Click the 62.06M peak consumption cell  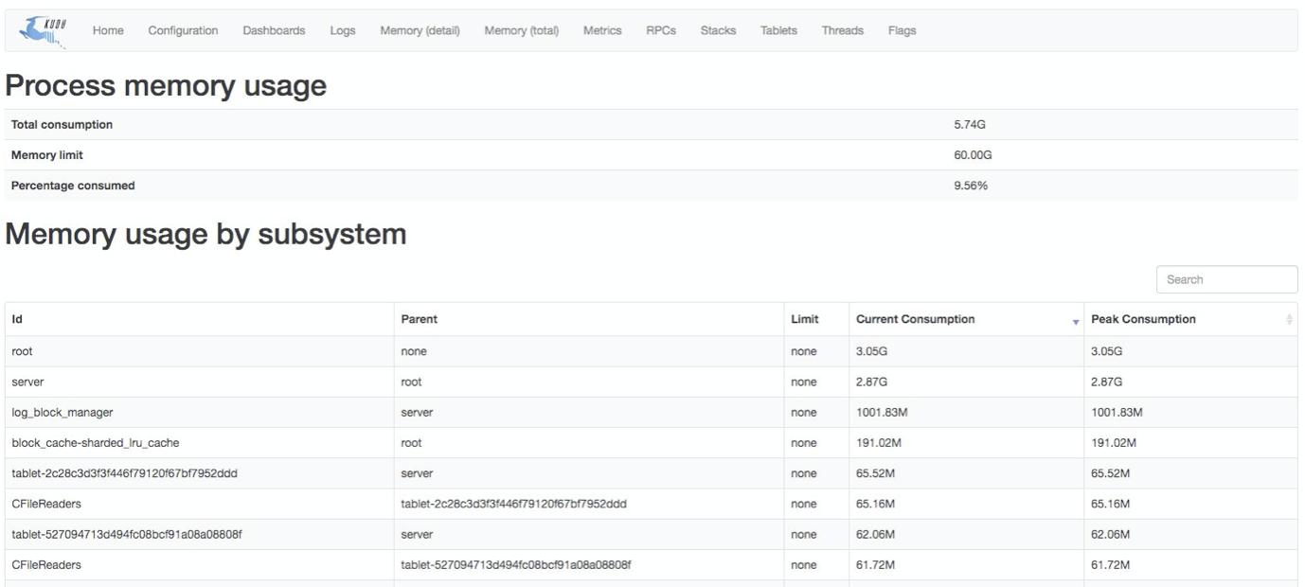click(1190, 534)
